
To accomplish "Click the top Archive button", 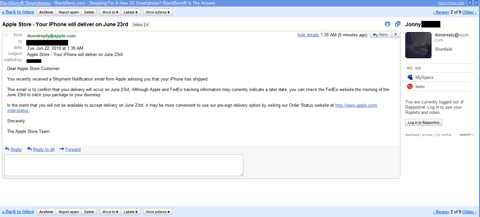I will pos(46,12).
